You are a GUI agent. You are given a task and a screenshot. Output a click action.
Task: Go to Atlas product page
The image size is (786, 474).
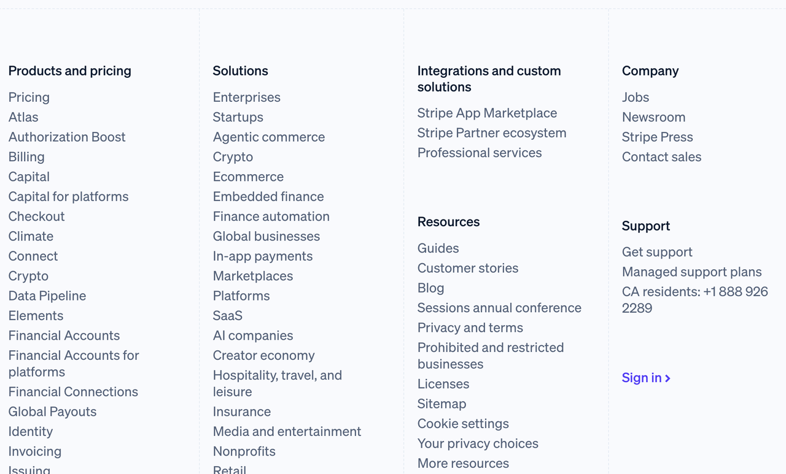23,117
